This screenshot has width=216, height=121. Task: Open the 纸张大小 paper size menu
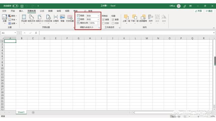pyautogui.click(x=40, y=19)
